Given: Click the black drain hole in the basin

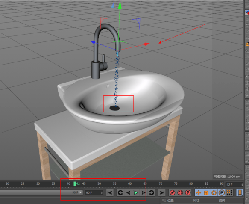Looking at the screenshot, I should point(114,108).
